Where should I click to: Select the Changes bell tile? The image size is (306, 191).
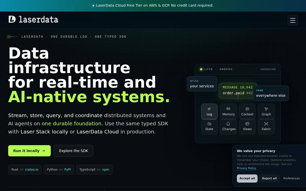coord(228,127)
